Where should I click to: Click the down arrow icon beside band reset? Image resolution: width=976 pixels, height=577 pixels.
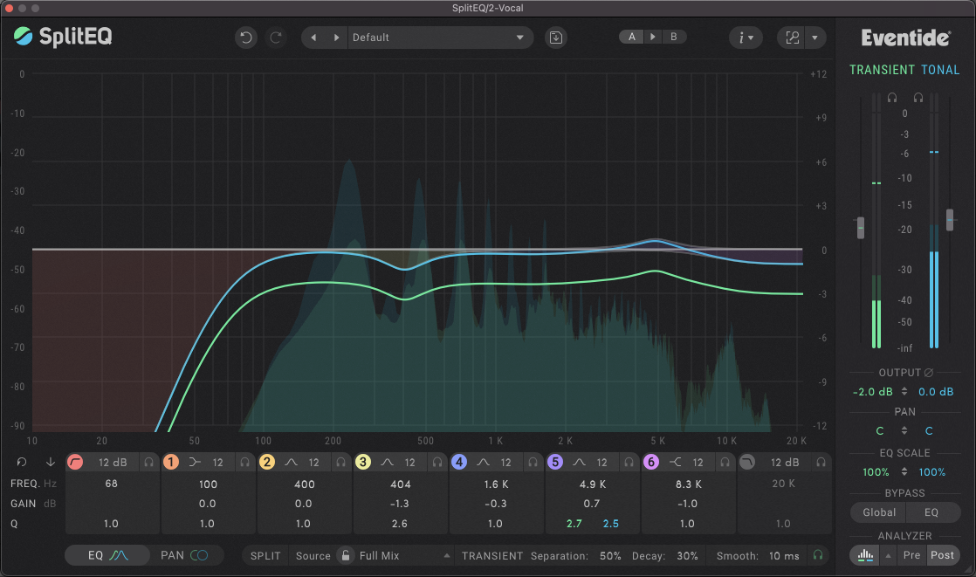[x=51, y=462]
